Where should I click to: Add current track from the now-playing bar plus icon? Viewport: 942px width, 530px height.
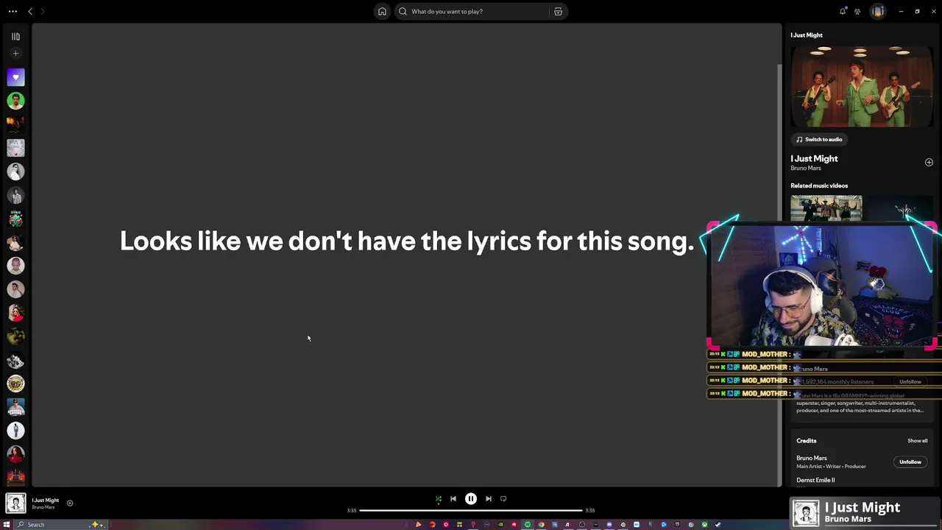pyautogui.click(x=70, y=504)
